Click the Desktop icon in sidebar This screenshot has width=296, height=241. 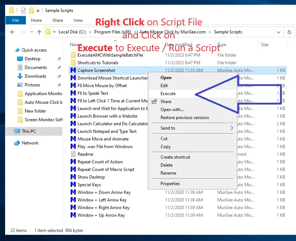20,59
